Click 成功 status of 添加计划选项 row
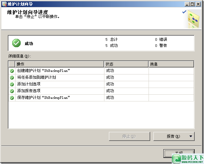 110,84
